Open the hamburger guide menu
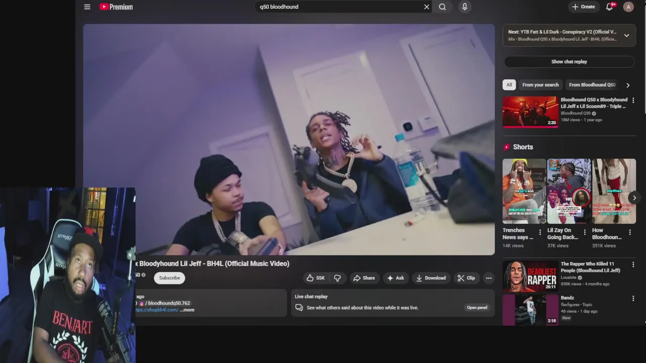This screenshot has height=363, width=646. 87,7
